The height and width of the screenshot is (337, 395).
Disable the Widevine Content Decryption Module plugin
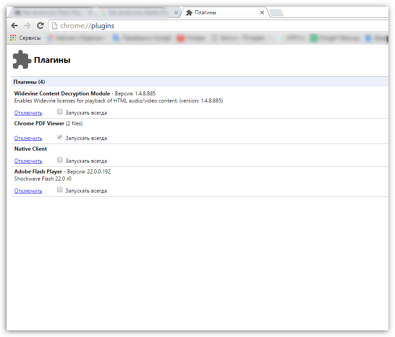click(x=28, y=113)
